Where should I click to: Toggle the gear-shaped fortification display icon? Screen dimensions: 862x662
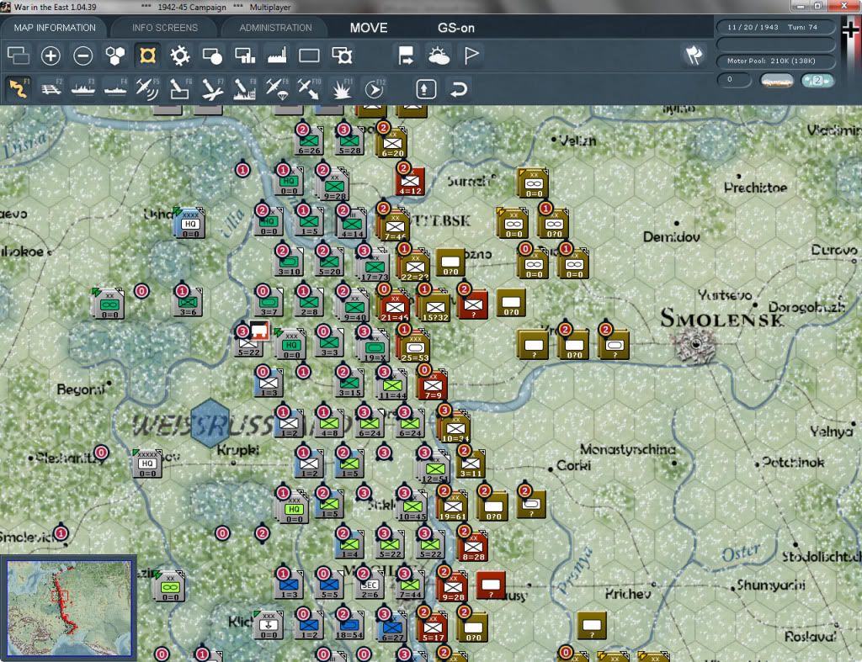point(180,56)
